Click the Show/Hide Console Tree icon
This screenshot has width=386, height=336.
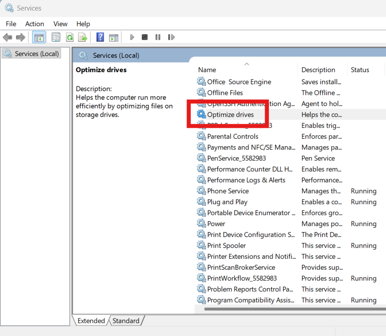point(39,37)
